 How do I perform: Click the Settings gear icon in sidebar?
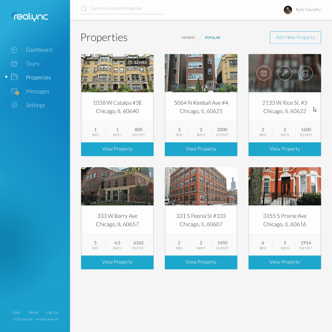[14, 105]
